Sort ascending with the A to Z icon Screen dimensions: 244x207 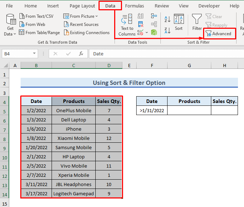coord(166,18)
